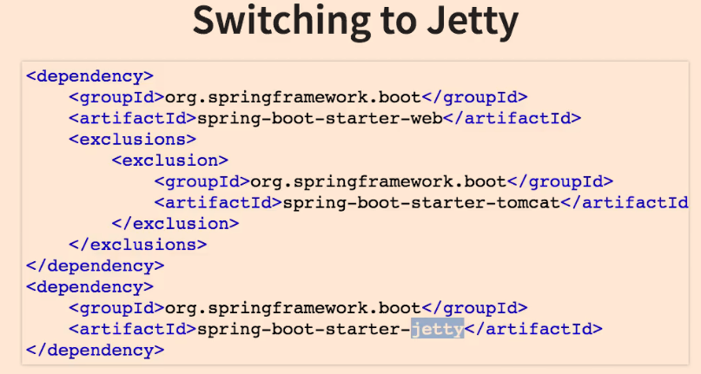Click the closing </artifactId> tag on jetty line

tap(533, 329)
